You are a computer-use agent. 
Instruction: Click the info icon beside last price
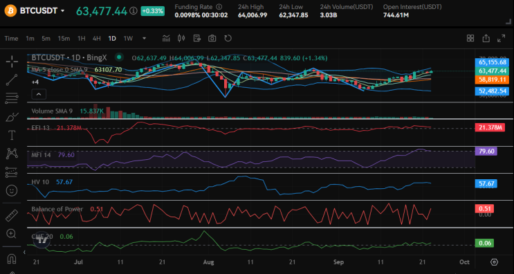tap(134, 11)
